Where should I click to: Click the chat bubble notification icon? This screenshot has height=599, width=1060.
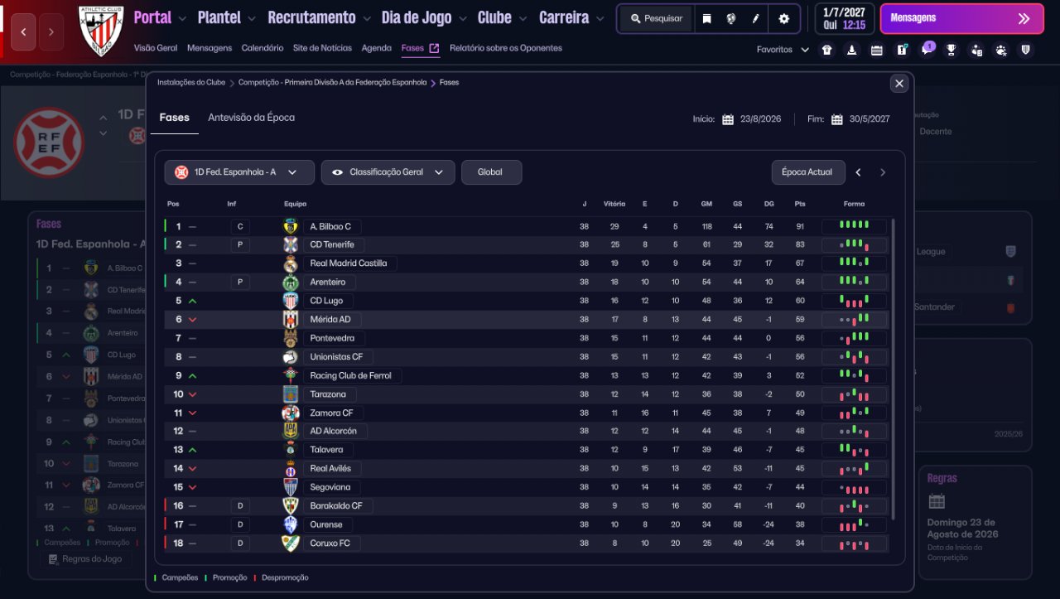(927, 50)
